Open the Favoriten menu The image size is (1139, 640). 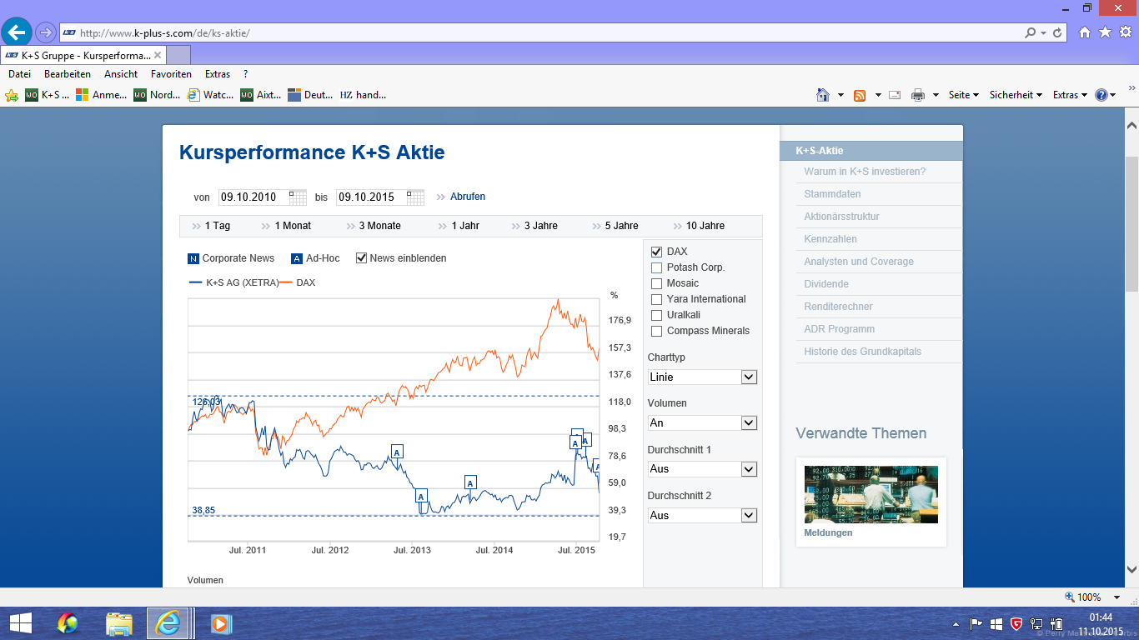(x=171, y=74)
